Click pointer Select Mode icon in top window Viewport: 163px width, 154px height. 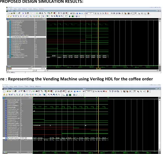136,13
